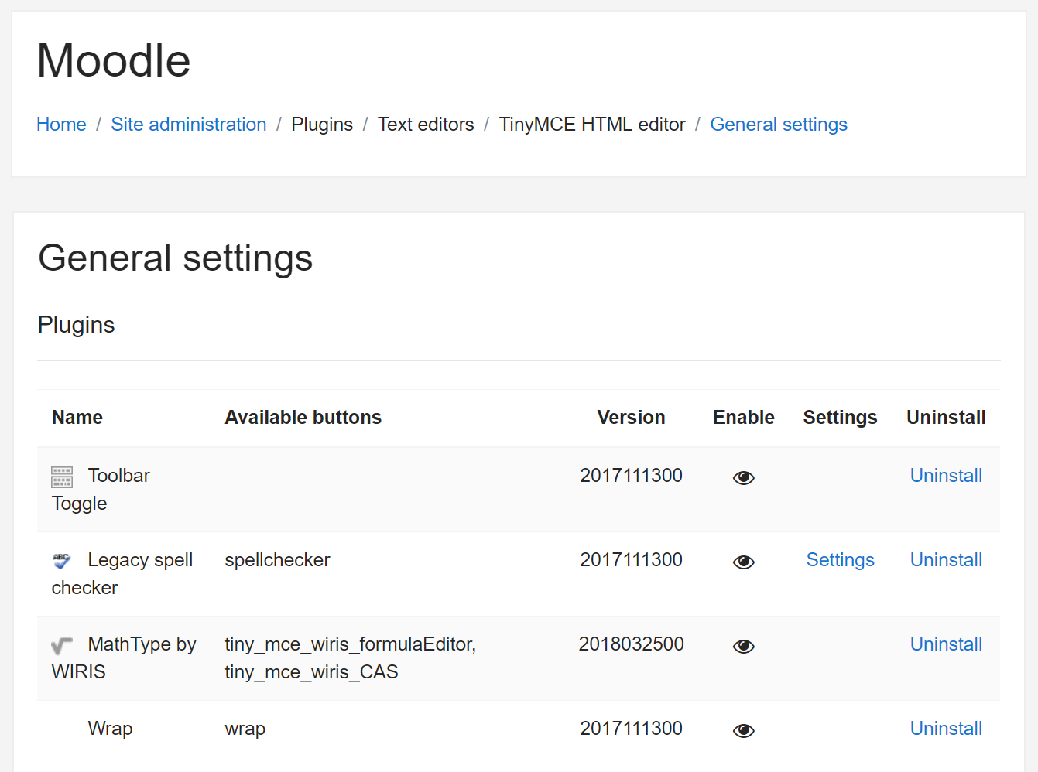The width and height of the screenshot is (1038, 772).
Task: Click the tiny_mce_wiris_formulaEditor buttons cell
Action: point(351,658)
